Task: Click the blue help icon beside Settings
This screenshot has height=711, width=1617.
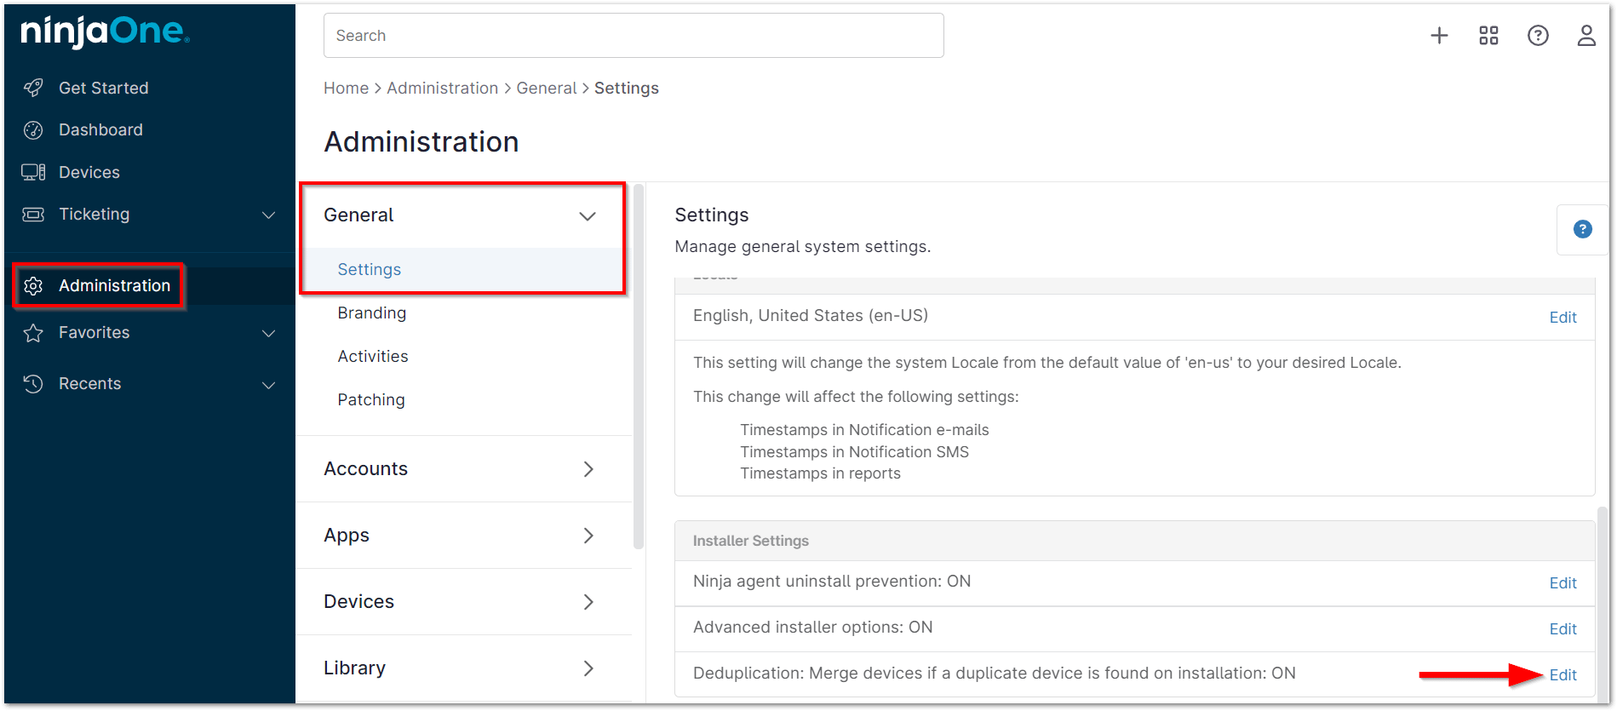Action: [x=1582, y=229]
